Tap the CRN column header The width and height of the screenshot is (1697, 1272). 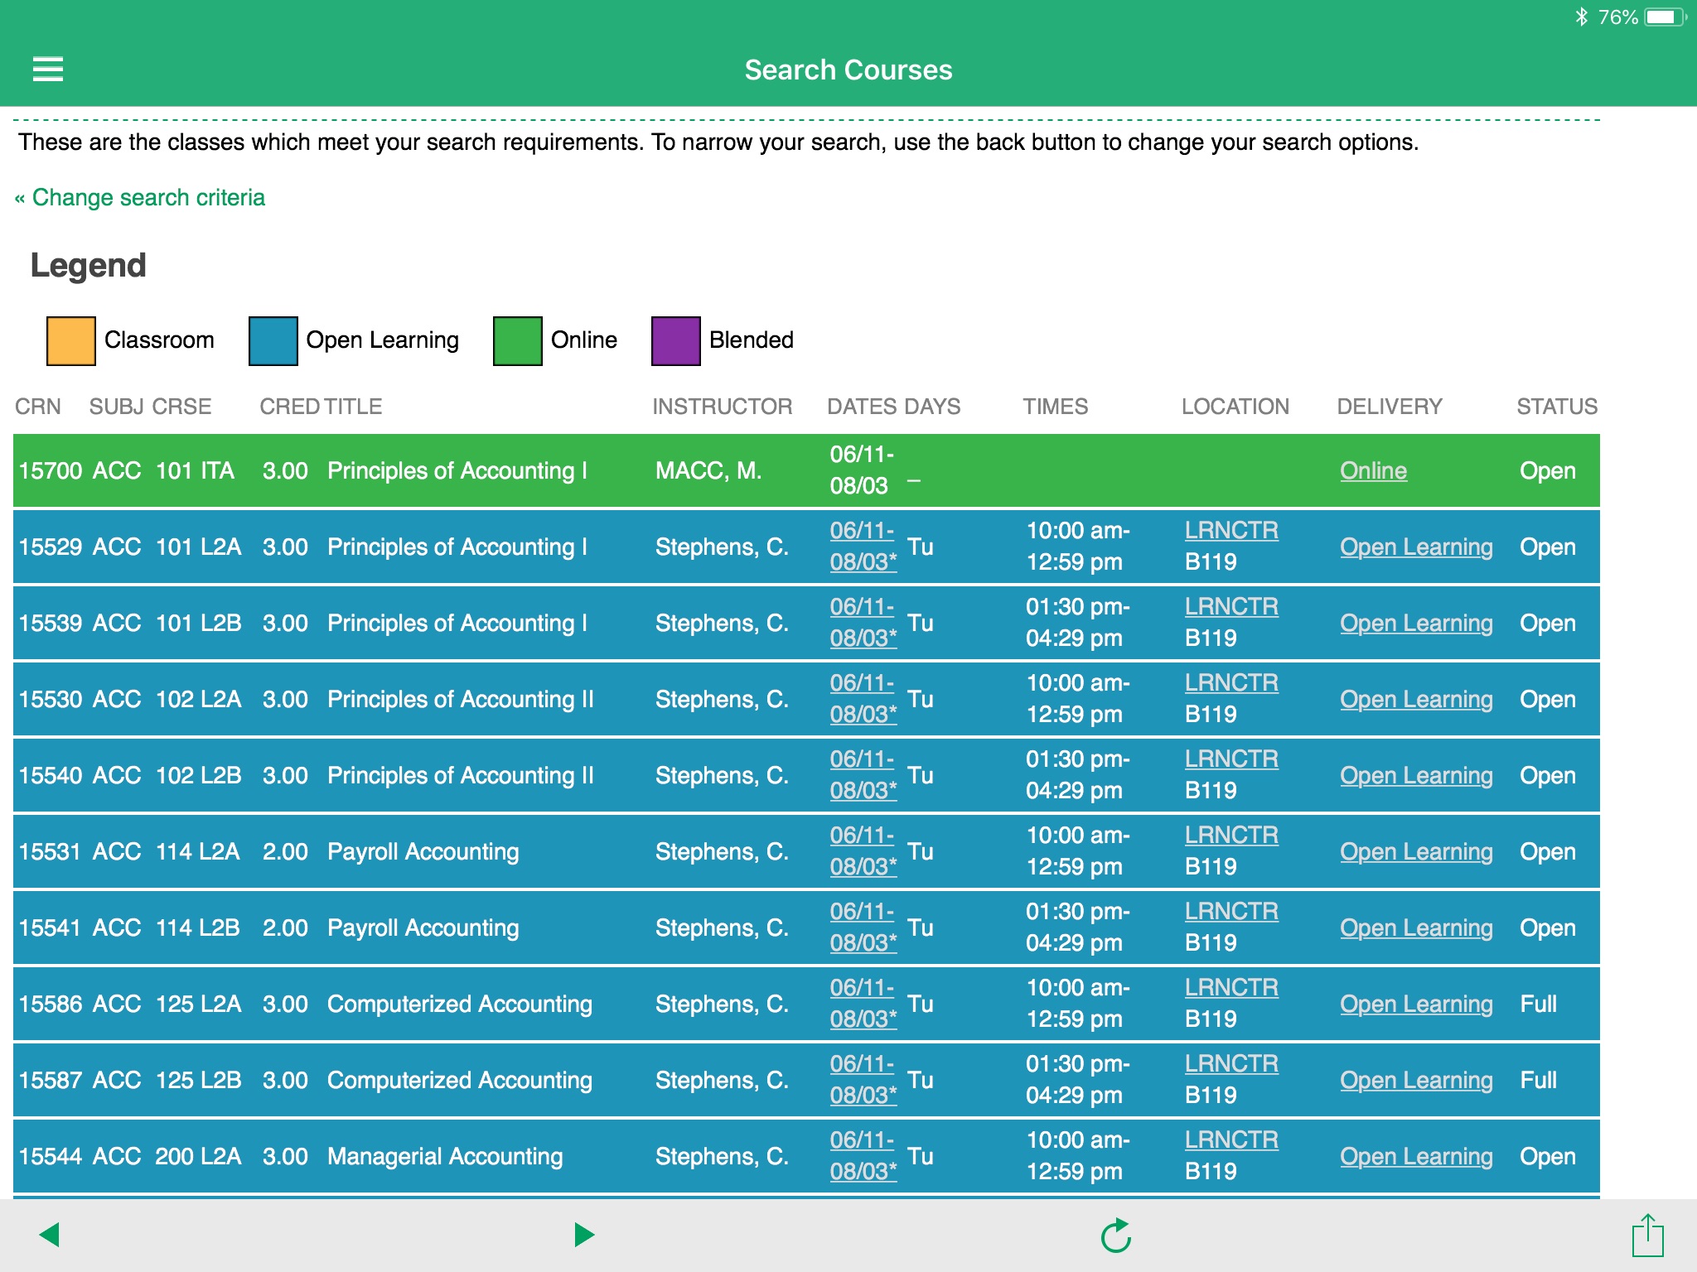(x=38, y=406)
